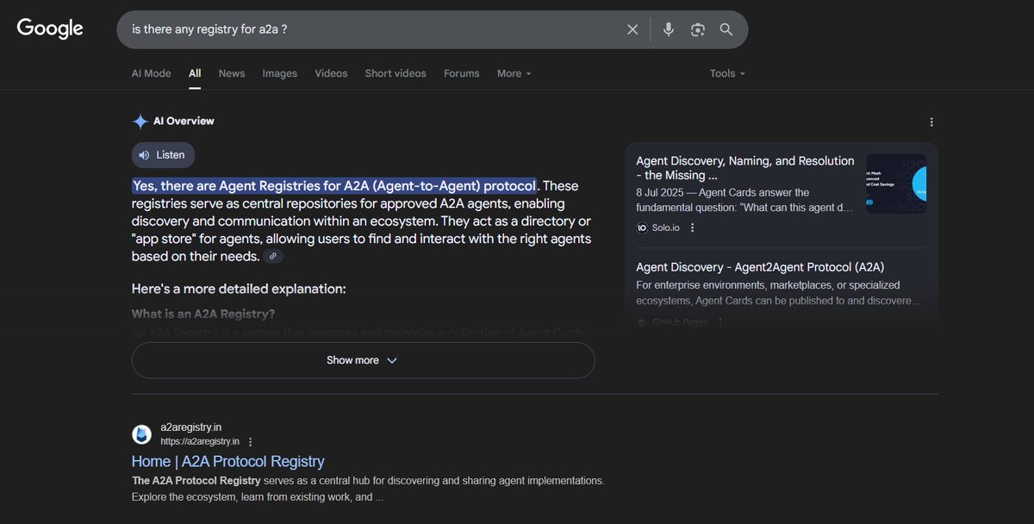
Task: Start voice search with microphone icon
Action: [668, 29]
